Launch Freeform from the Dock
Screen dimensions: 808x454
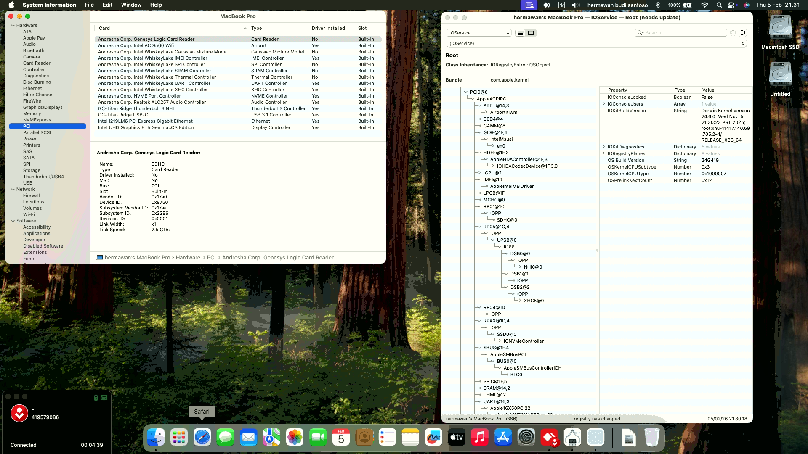click(x=433, y=438)
